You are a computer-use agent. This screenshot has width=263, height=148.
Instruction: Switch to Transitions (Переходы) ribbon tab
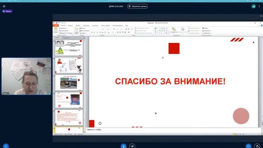coord(86,25)
